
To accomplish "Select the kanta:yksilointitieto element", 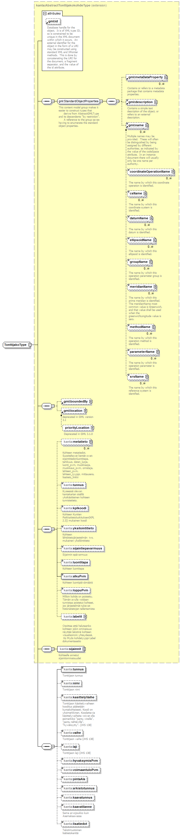I will tap(78, 528).
